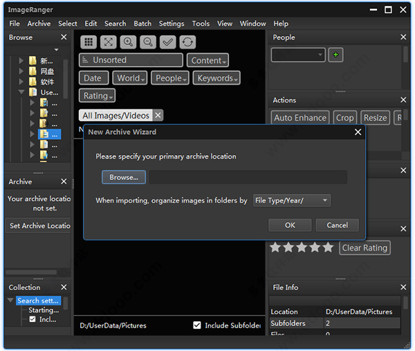Click Browse... in the wizard dialog
The width and height of the screenshot is (415, 351).
tap(124, 177)
